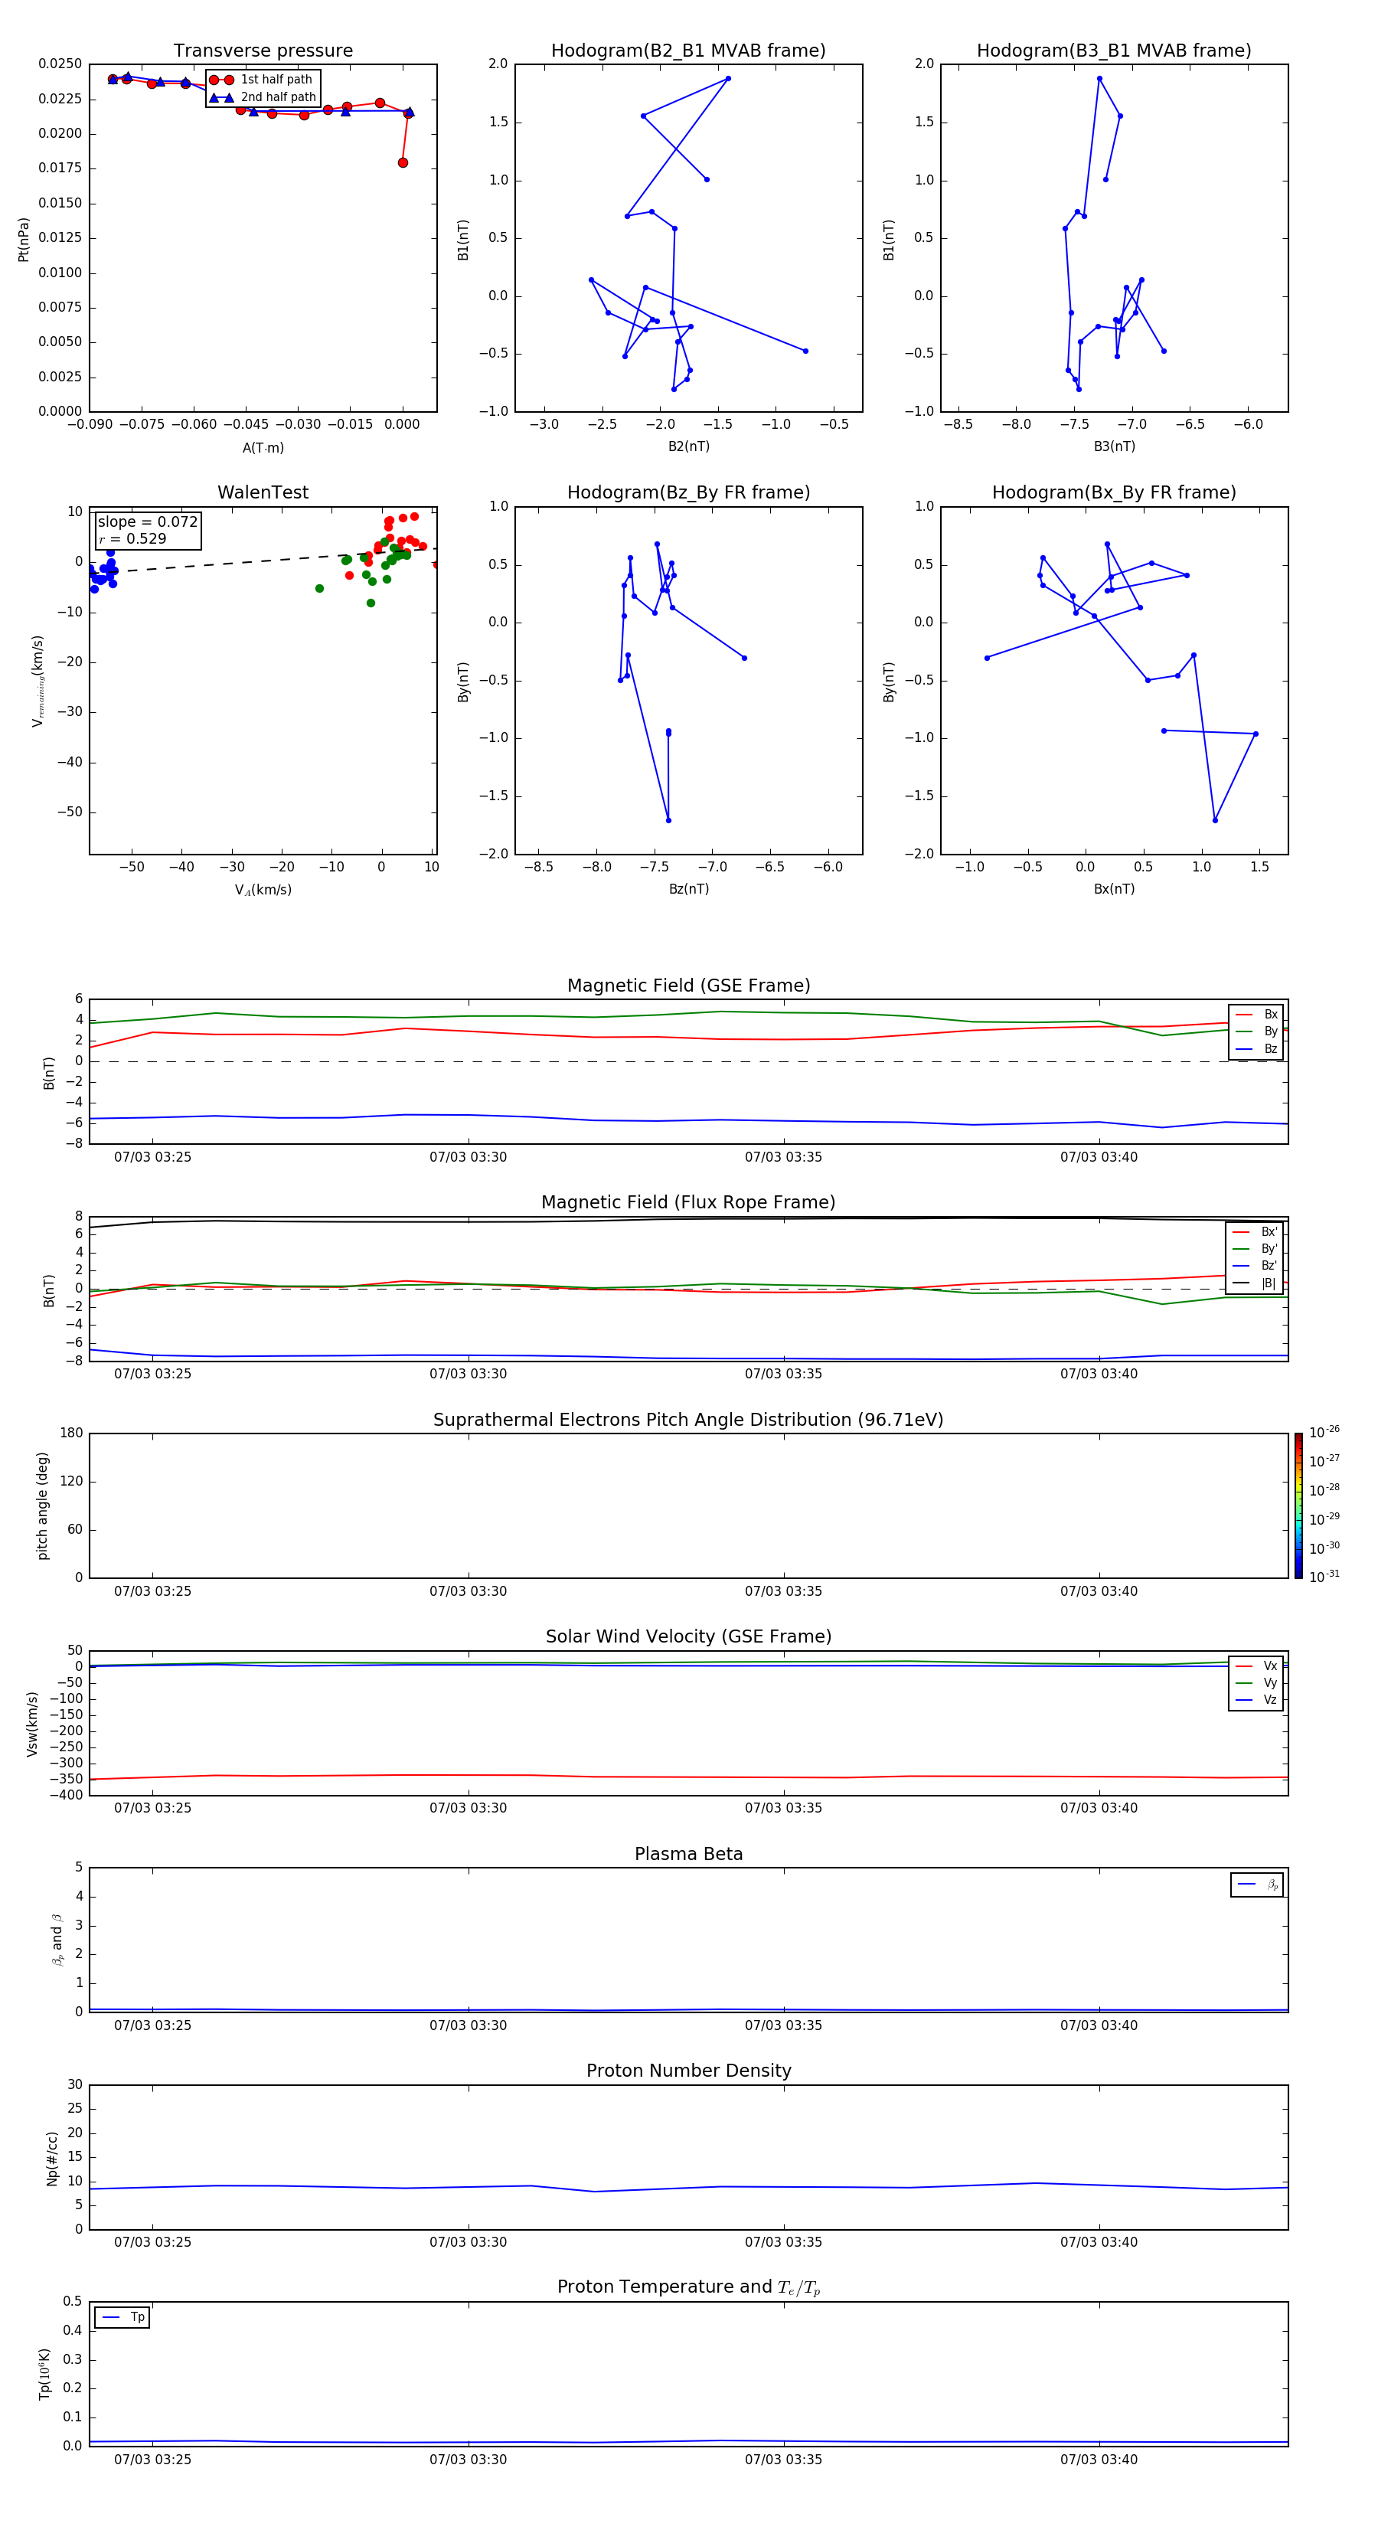Select |B| entry in Flux Rope legend
This screenshot has width=1378, height=2527.
[1255, 1283]
